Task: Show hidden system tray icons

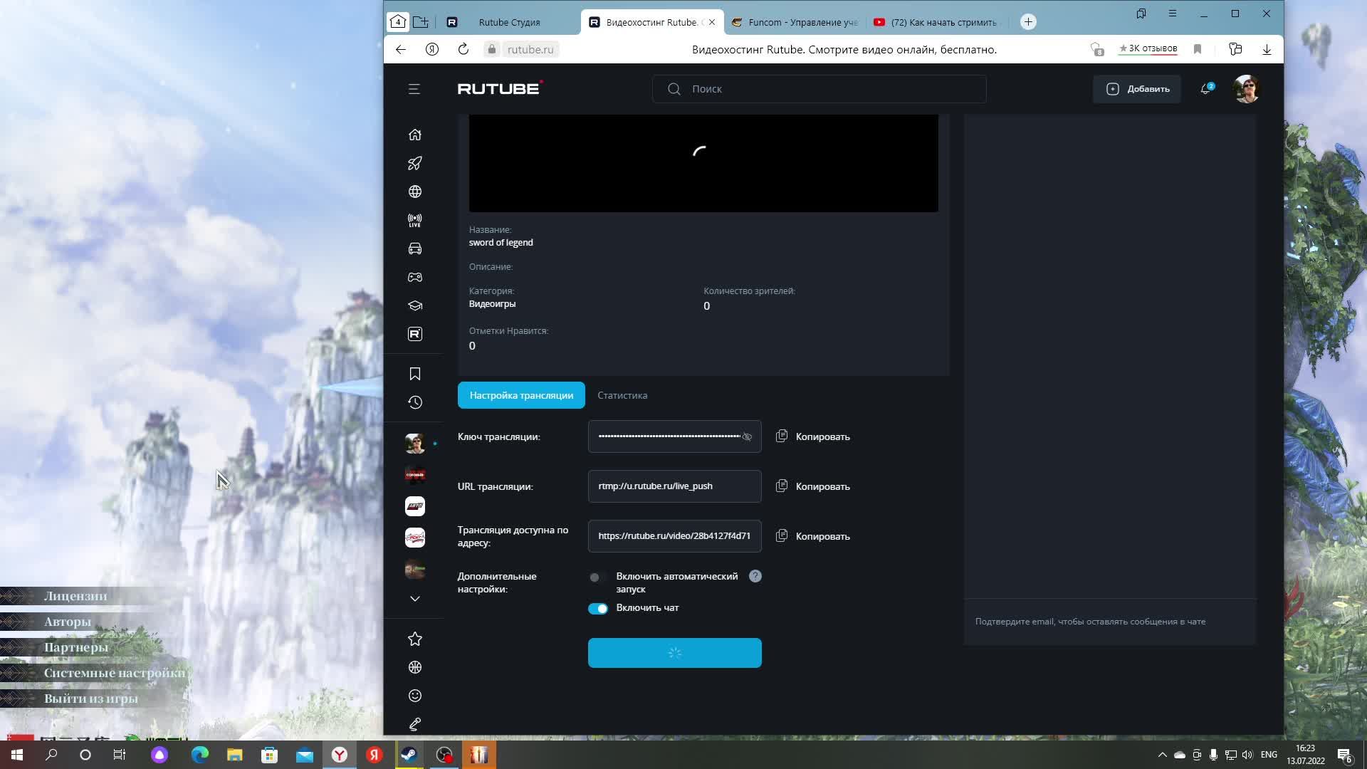Action: point(1162,755)
